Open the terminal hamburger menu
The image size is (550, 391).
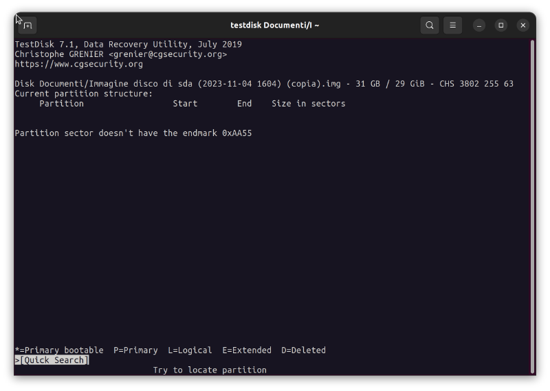(452, 25)
